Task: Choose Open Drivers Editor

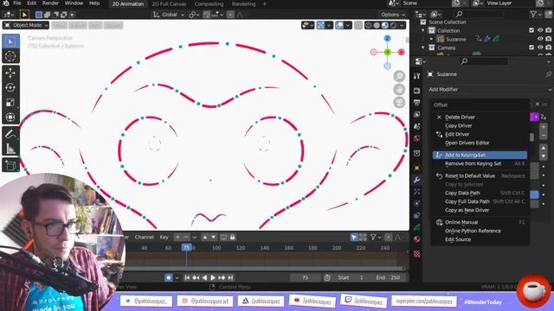Action: 480,143
